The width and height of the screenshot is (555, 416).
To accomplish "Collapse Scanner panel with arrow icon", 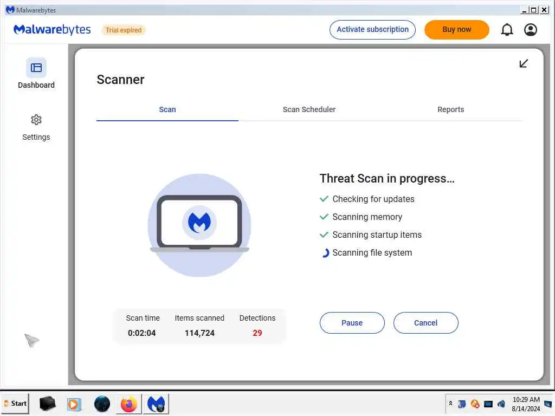I will coord(524,63).
